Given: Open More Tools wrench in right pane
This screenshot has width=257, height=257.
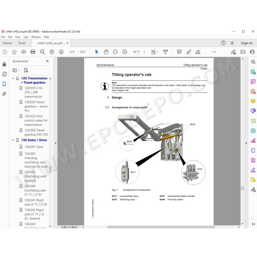Looking at the screenshot, I should 253,190.
